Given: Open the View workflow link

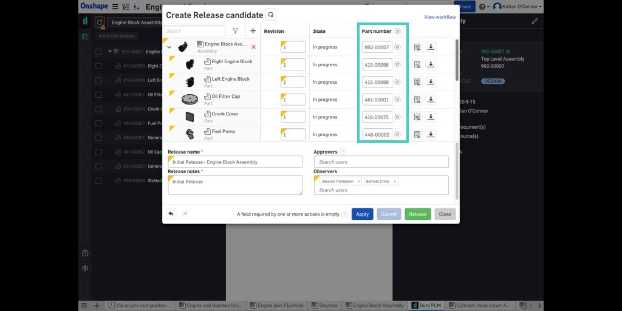Looking at the screenshot, I should point(440,17).
